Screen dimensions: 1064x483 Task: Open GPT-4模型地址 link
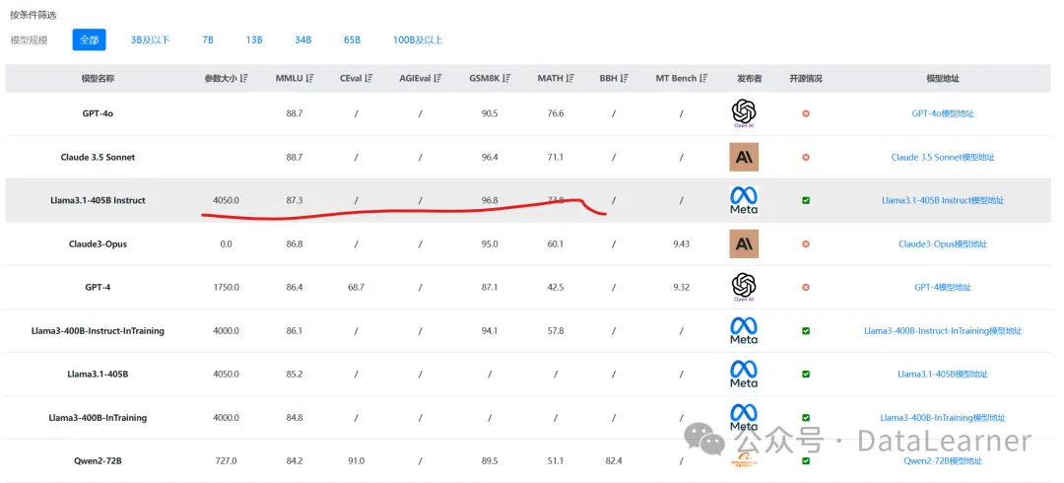click(943, 288)
